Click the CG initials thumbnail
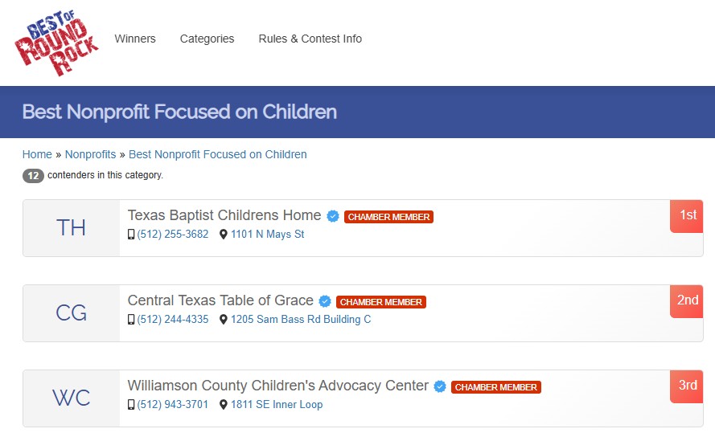This screenshot has height=437, width=715. click(x=72, y=313)
